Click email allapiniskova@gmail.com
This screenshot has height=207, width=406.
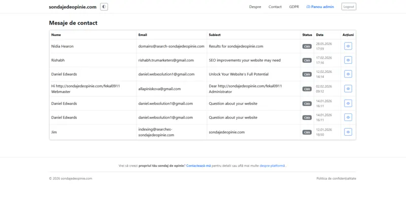pos(159,89)
